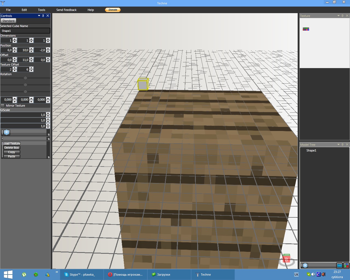Add new cube in Model Tree toolbar

305,265
